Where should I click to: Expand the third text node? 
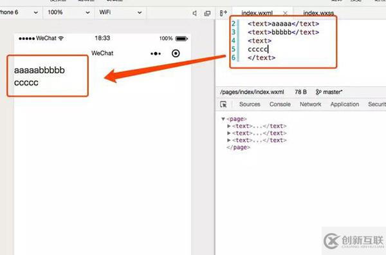click(229, 140)
